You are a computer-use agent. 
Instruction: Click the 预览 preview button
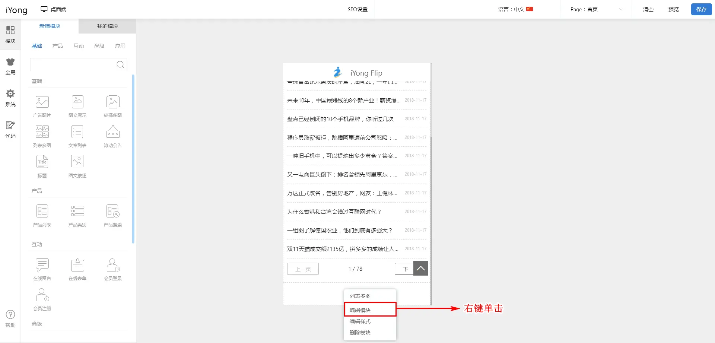click(673, 9)
